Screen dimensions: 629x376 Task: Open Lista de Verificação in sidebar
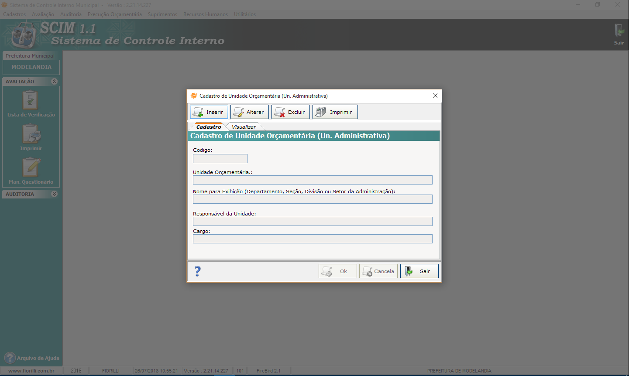31,104
